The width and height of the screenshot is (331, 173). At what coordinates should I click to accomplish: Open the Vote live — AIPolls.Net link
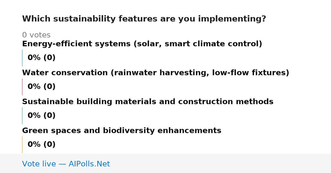point(66,164)
